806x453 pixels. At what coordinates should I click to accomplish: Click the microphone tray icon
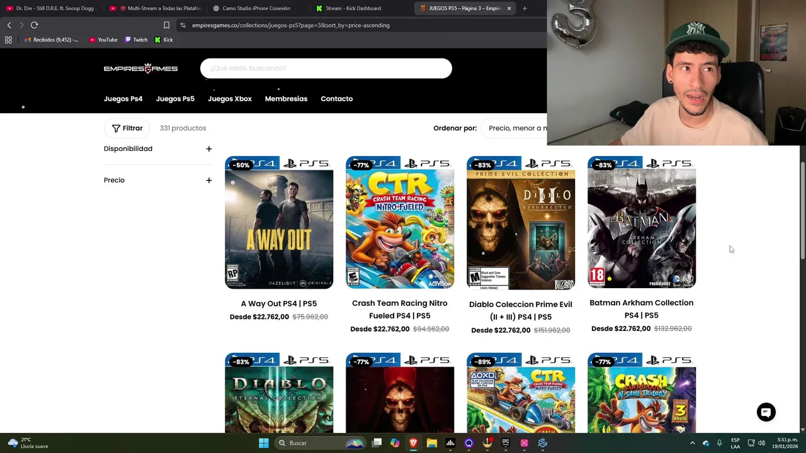(x=719, y=443)
